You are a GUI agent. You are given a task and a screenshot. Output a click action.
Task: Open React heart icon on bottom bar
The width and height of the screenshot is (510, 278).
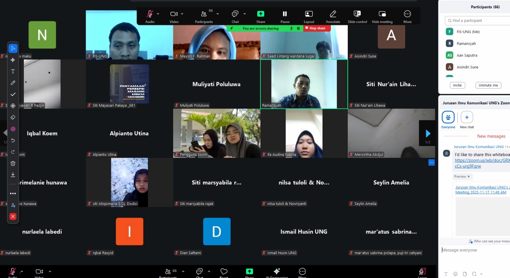(x=224, y=272)
